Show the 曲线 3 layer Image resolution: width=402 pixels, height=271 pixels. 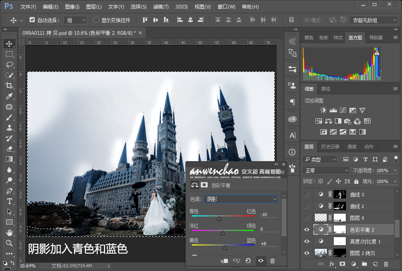click(x=307, y=195)
